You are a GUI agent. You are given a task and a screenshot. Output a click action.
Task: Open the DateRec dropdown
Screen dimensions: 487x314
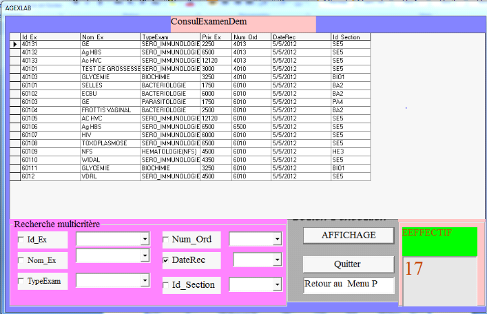277,260
